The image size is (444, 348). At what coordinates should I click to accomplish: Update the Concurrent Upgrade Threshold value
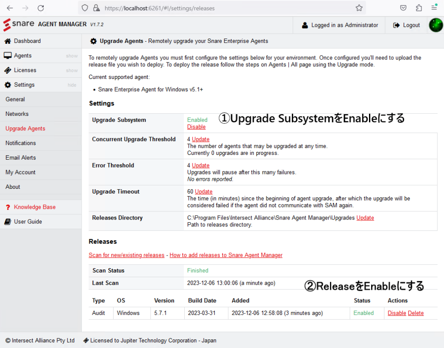click(x=200, y=139)
